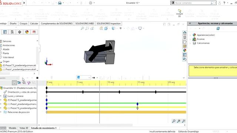Open the Design Library task pane icon
Screen dimensions: 237x133
184,37
